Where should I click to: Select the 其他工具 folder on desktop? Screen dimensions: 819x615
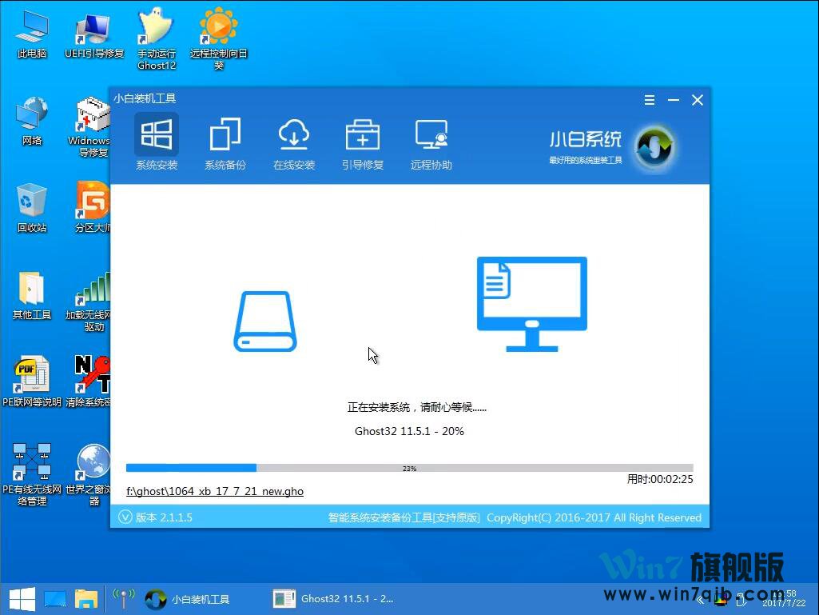(x=32, y=295)
